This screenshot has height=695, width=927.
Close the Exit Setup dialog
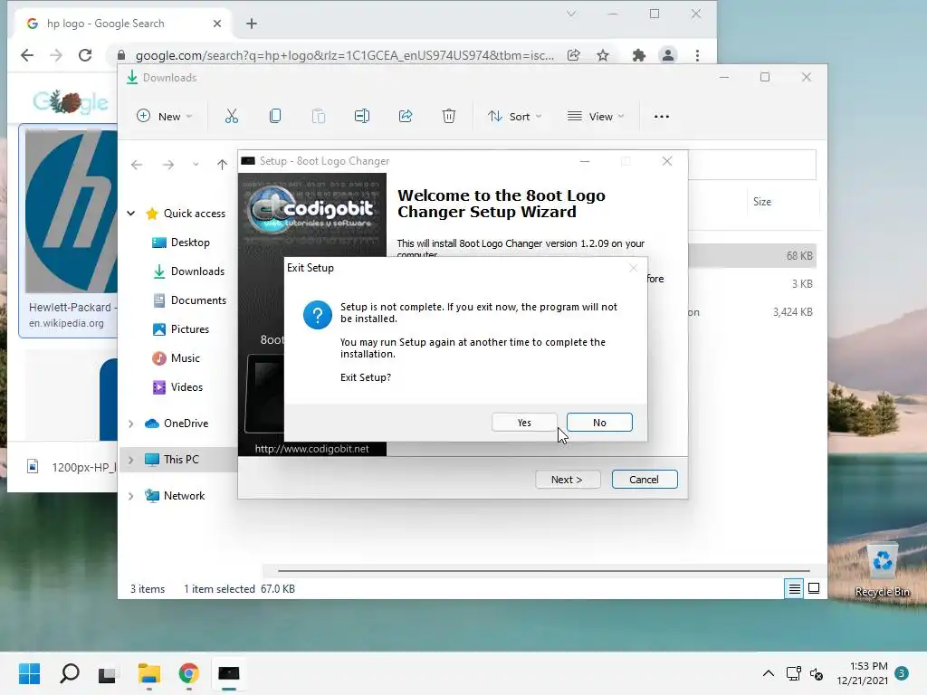pyautogui.click(x=633, y=268)
